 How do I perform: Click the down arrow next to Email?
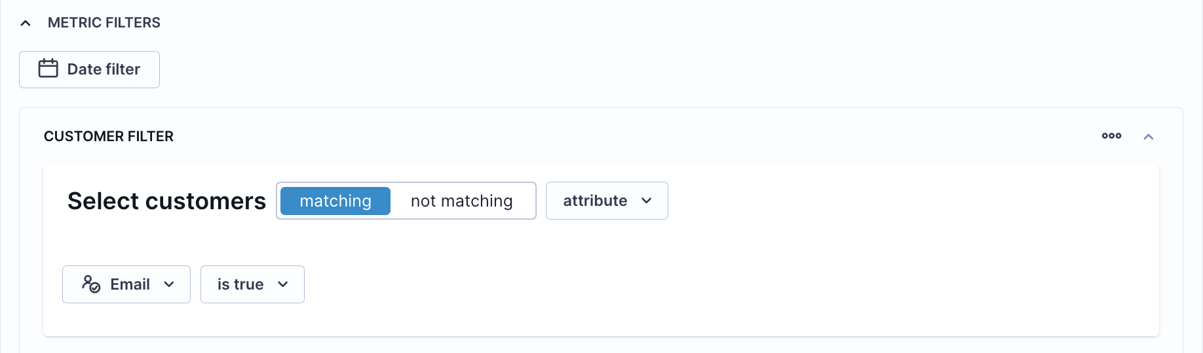click(169, 284)
